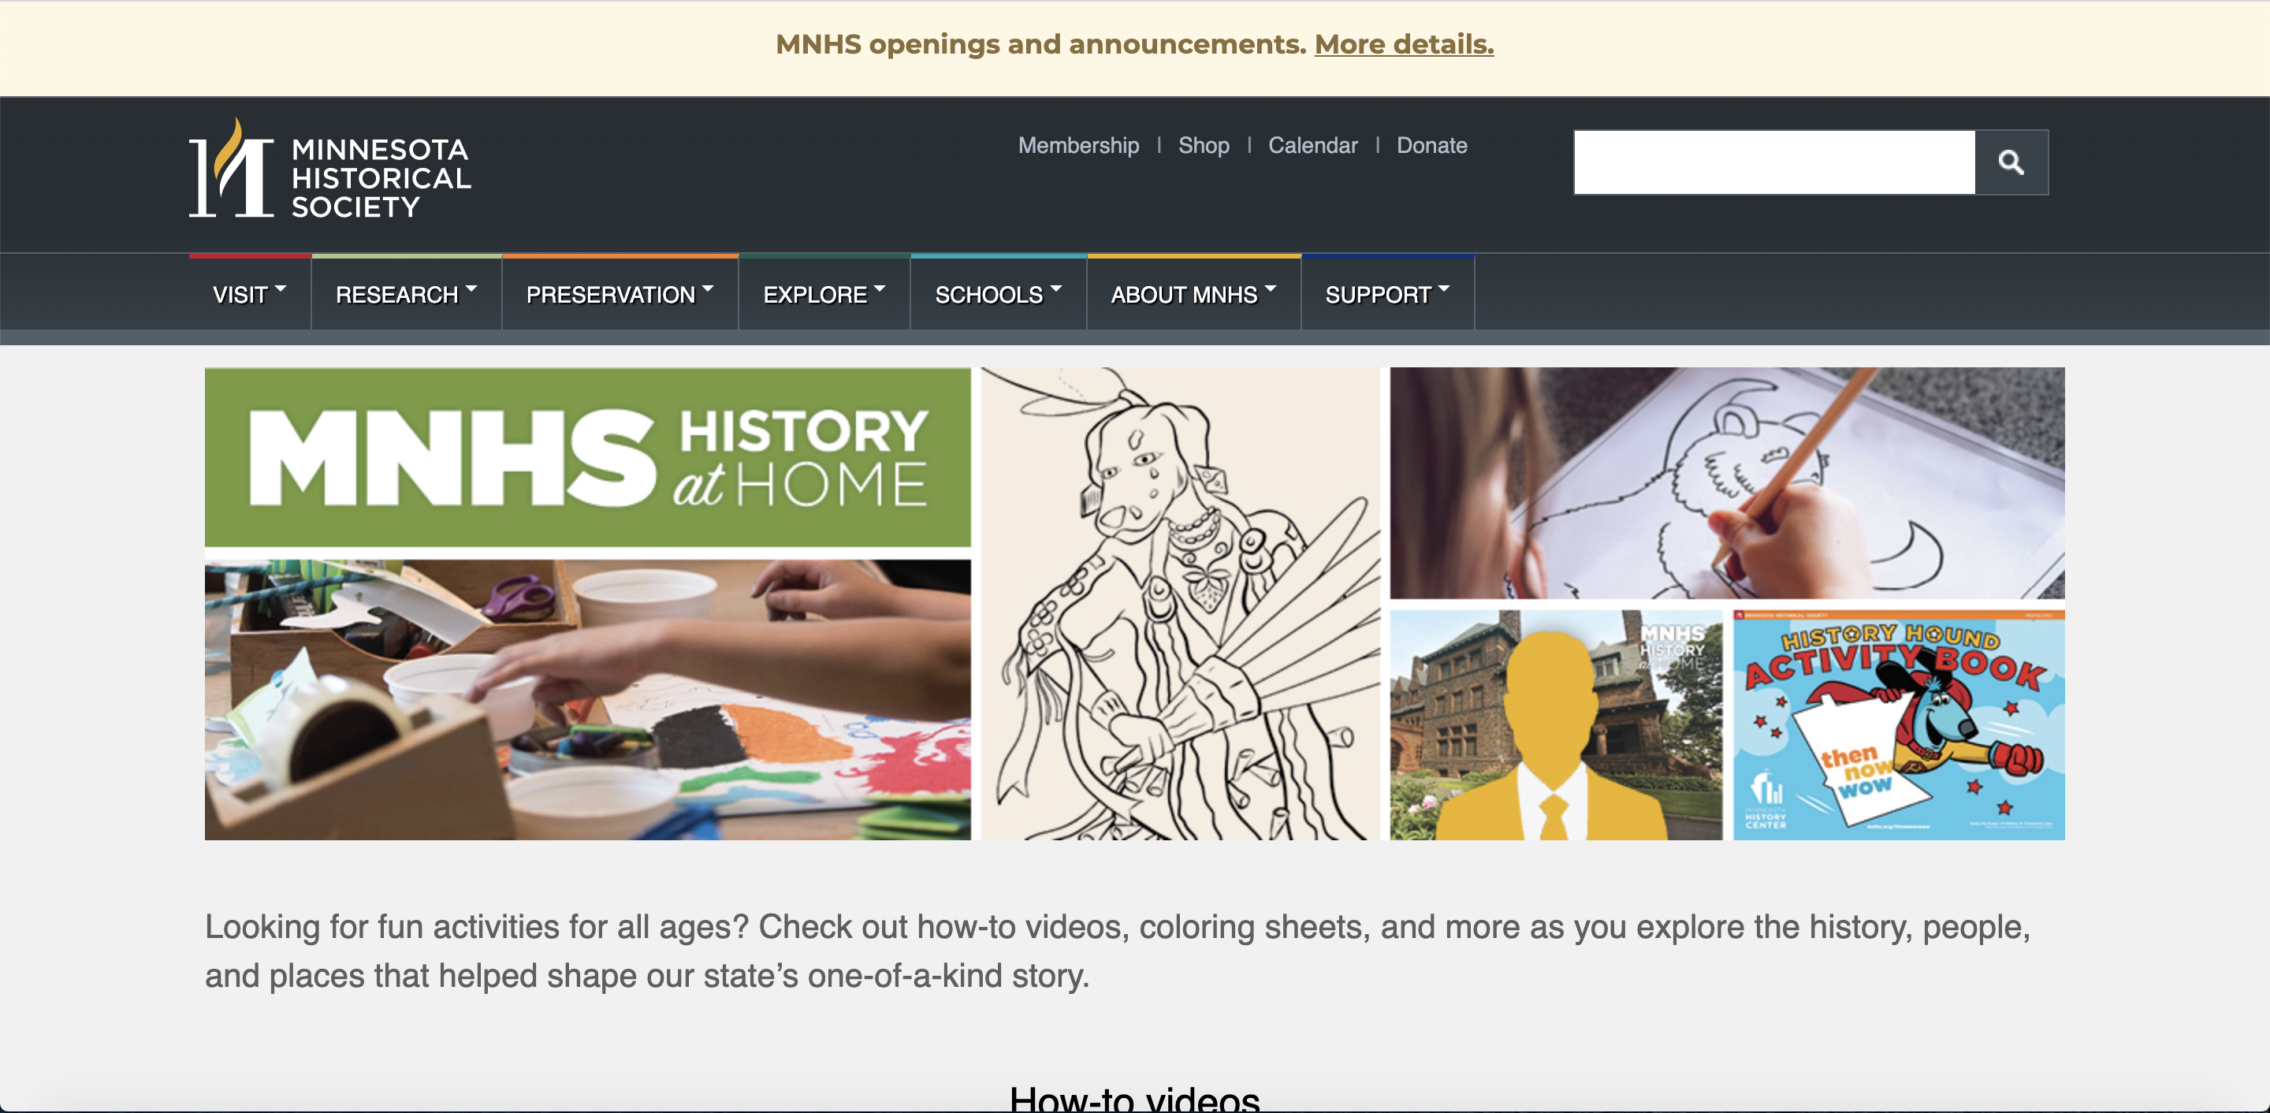The height and width of the screenshot is (1113, 2270).
Task: Open the EXPLORE navigation menu
Action: click(824, 294)
